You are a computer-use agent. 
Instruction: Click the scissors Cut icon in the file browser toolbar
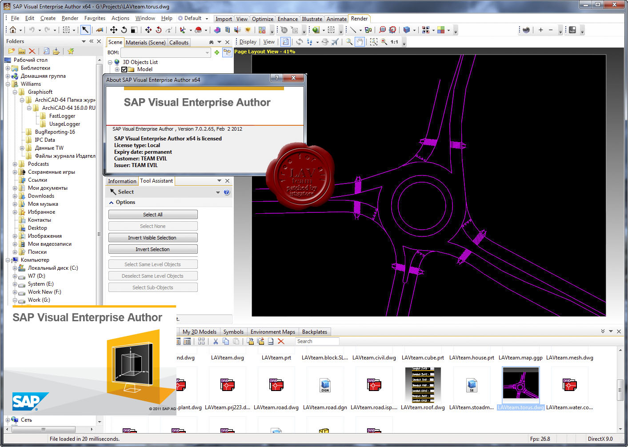tap(216, 341)
